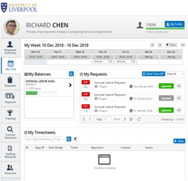The image size is (188, 181).
Task: Open the Staffing Requests document icon
Action: (10, 148)
